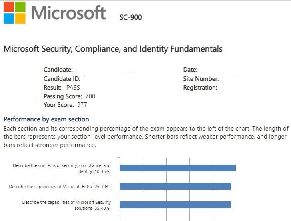Screen dimensions: 291x221
Task: Click the Microsoft Entra capabilities bar
Action: point(175,186)
